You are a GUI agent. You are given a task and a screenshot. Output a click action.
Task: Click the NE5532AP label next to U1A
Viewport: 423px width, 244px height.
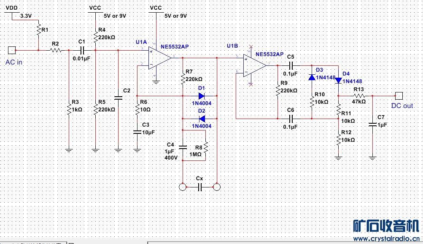click(175, 46)
